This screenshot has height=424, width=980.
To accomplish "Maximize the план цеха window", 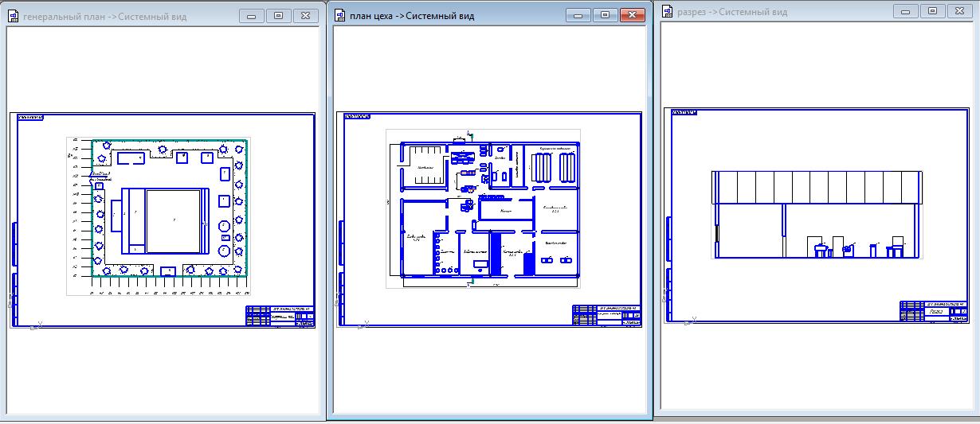I will 605,15.
